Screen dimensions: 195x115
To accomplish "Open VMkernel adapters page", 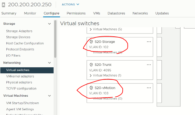I will [x=20, y=76].
